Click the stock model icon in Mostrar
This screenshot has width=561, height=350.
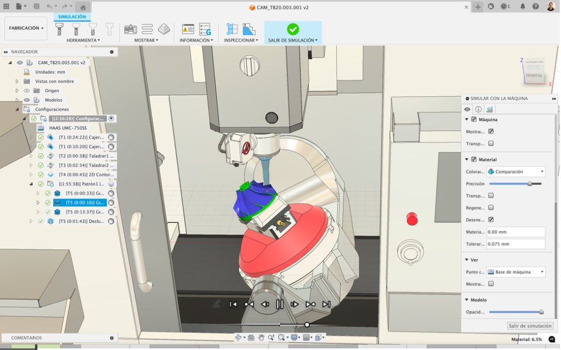[164, 29]
